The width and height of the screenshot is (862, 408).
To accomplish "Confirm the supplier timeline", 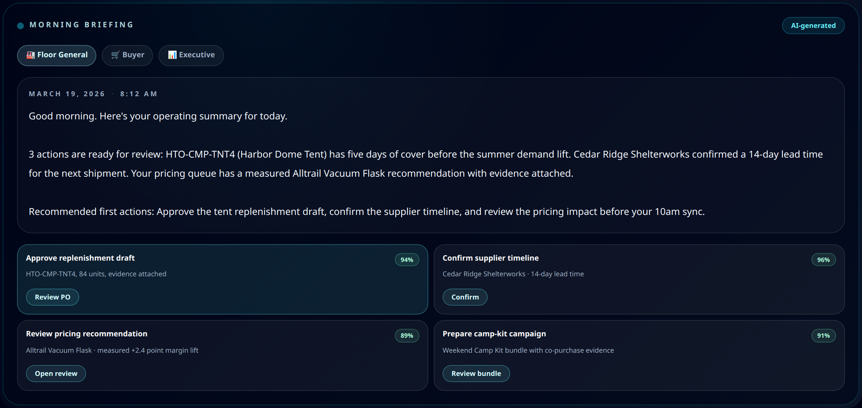I will click(465, 297).
